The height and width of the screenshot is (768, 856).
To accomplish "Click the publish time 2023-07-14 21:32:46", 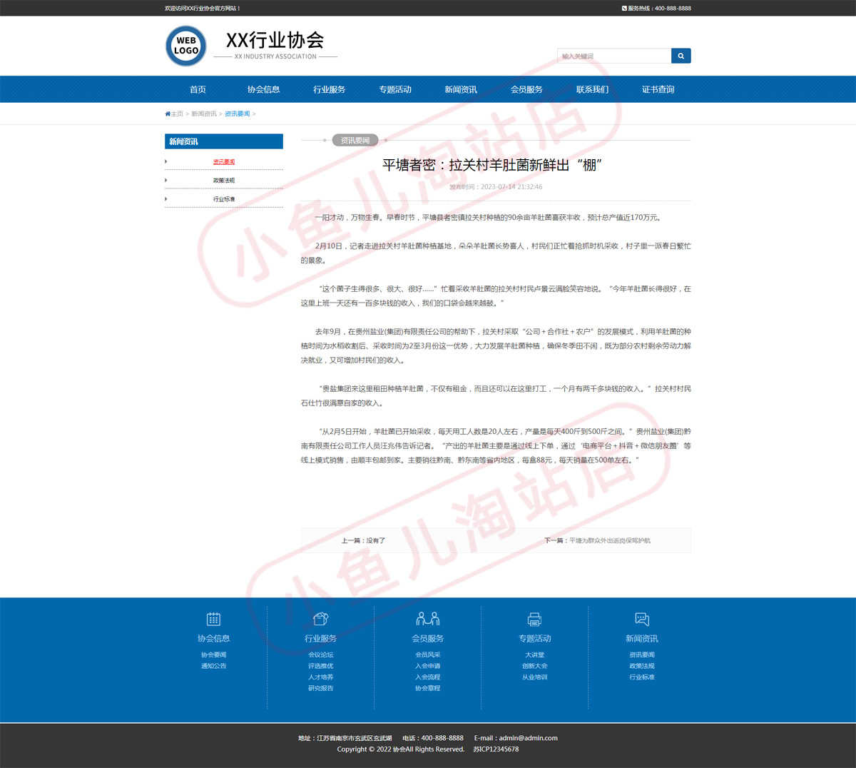I will pyautogui.click(x=511, y=187).
